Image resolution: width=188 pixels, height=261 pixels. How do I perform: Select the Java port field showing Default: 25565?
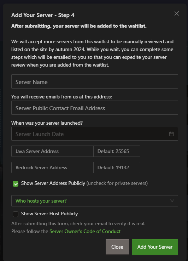pos(117,151)
